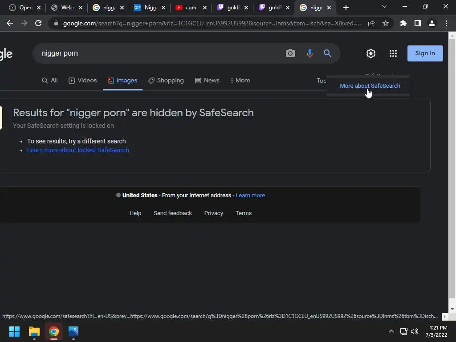Expand the tab search chevron
Image resolution: width=456 pixels, height=342 pixels.
384,6
